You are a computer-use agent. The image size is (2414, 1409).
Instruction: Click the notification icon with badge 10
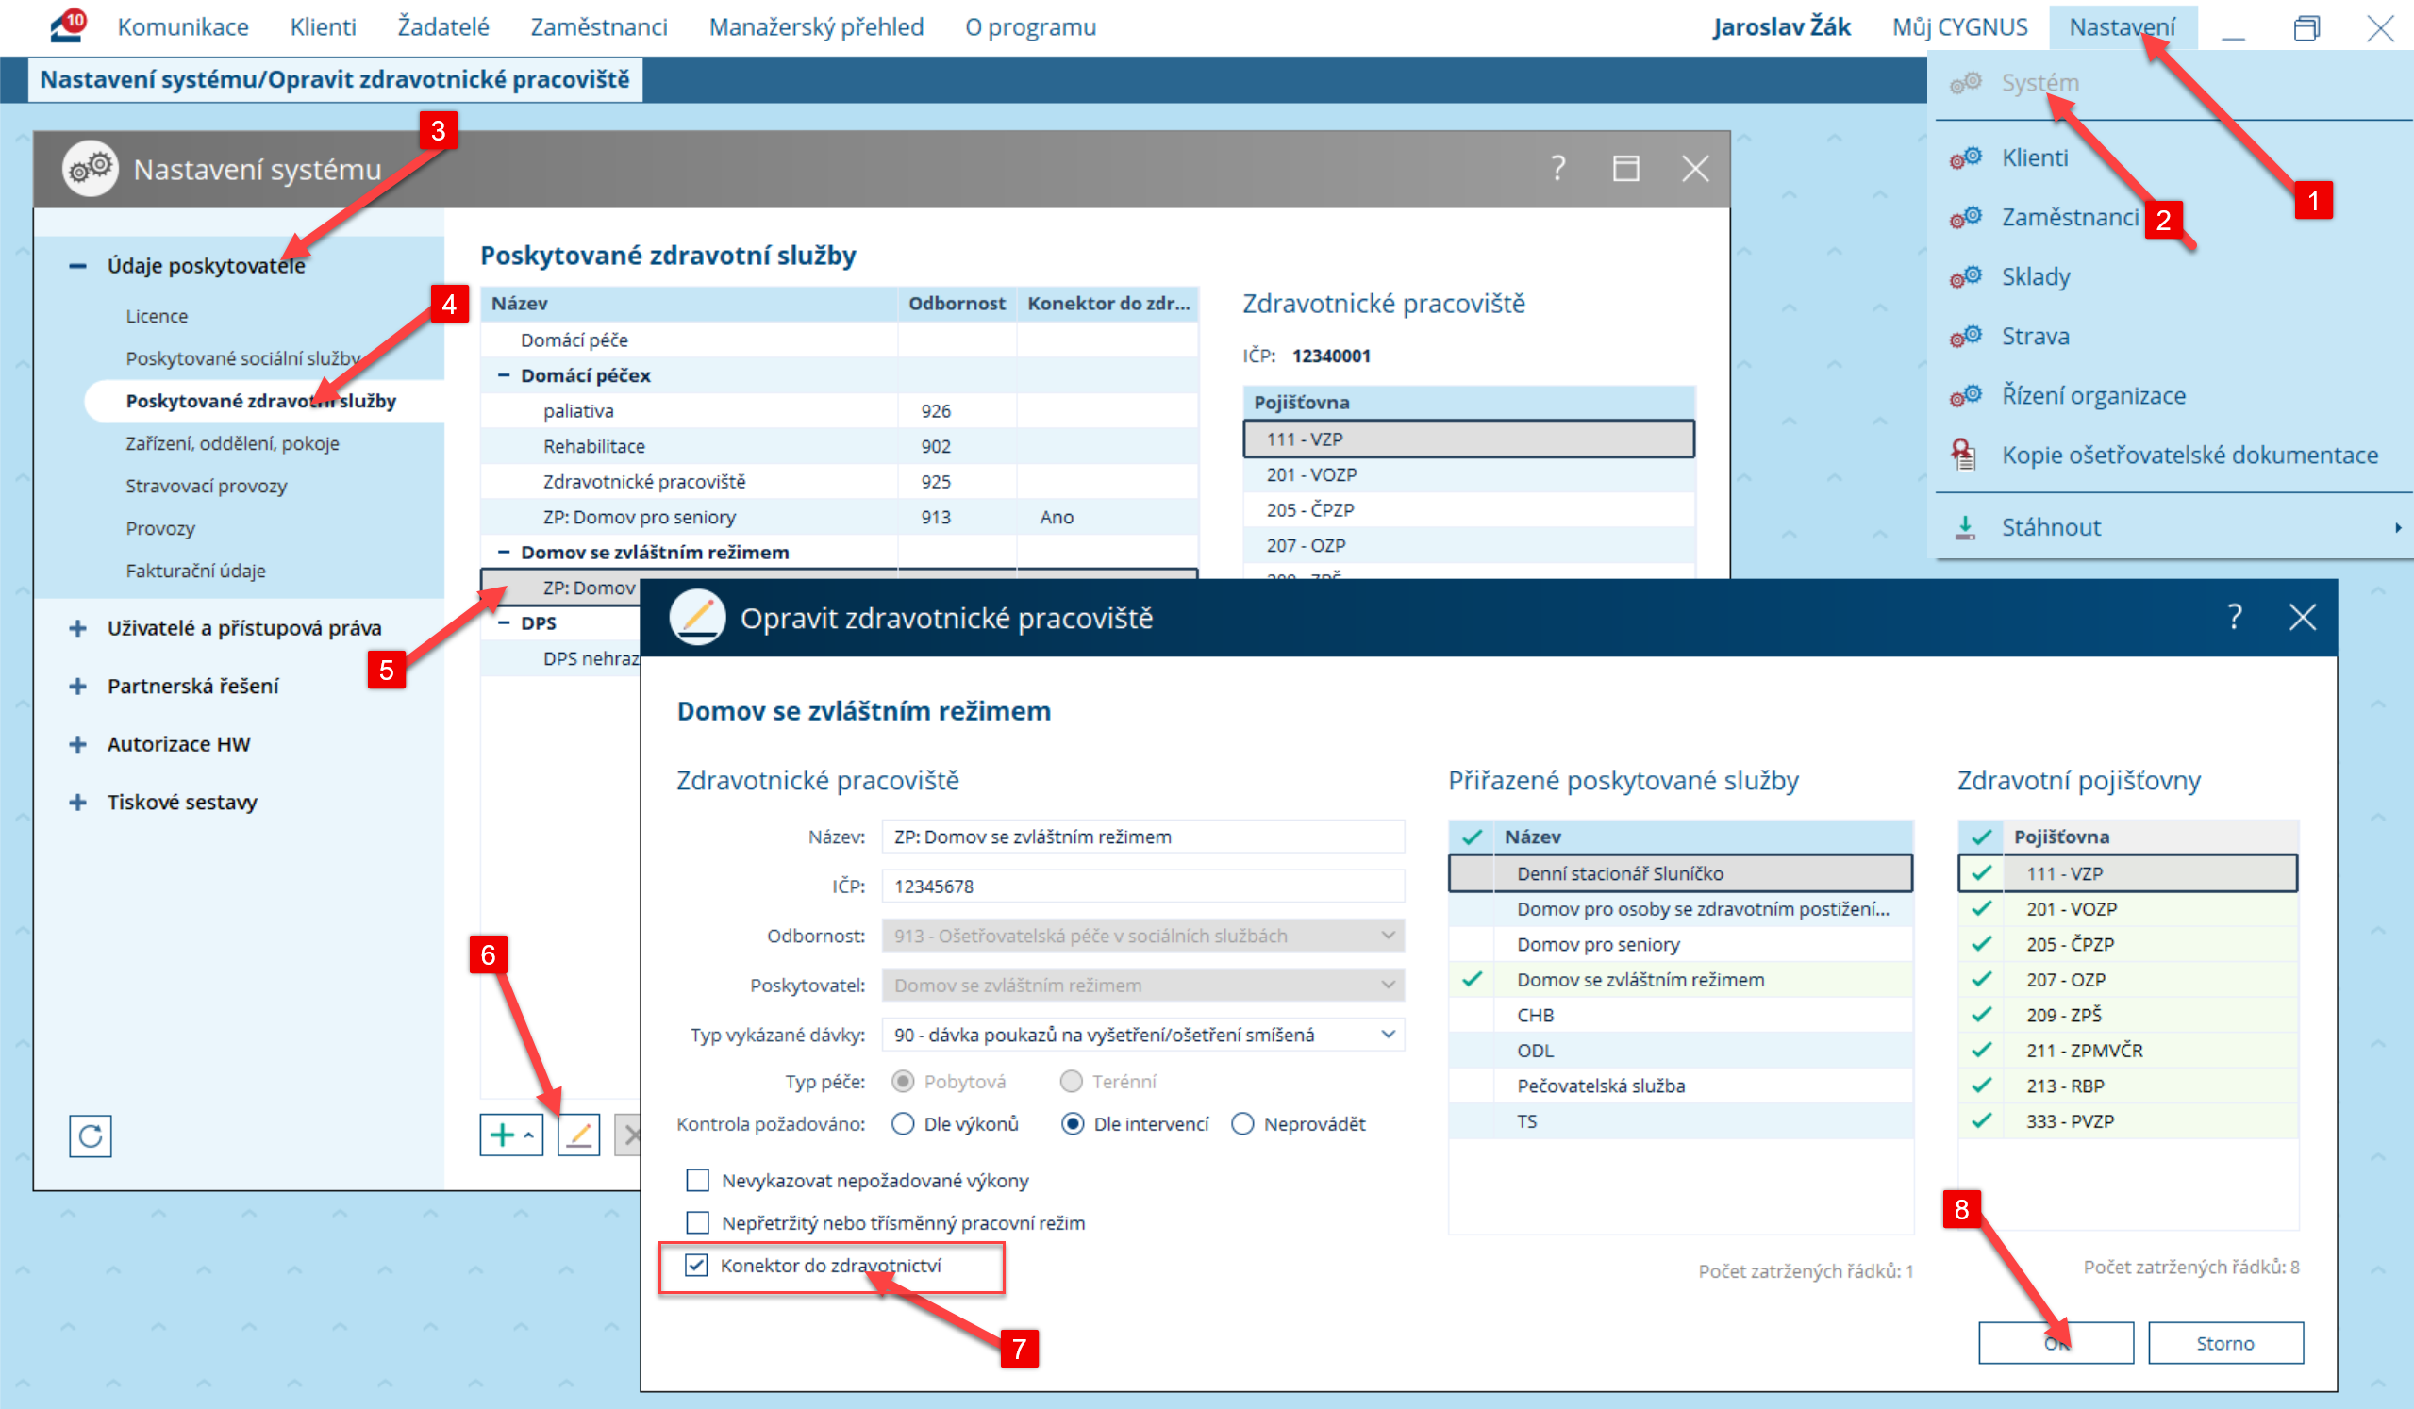pos(68,25)
